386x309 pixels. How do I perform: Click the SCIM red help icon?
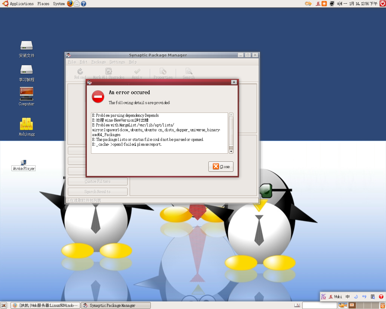pyautogui.click(x=381, y=297)
